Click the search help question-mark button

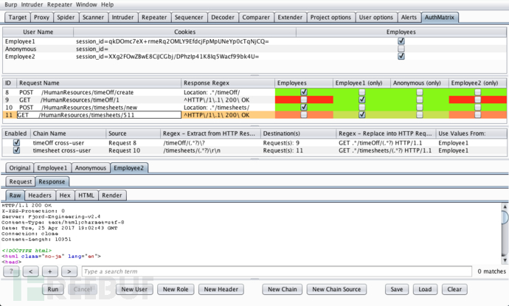tap(11, 271)
